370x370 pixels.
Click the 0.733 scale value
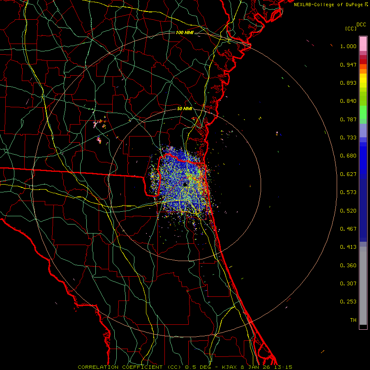(x=348, y=138)
